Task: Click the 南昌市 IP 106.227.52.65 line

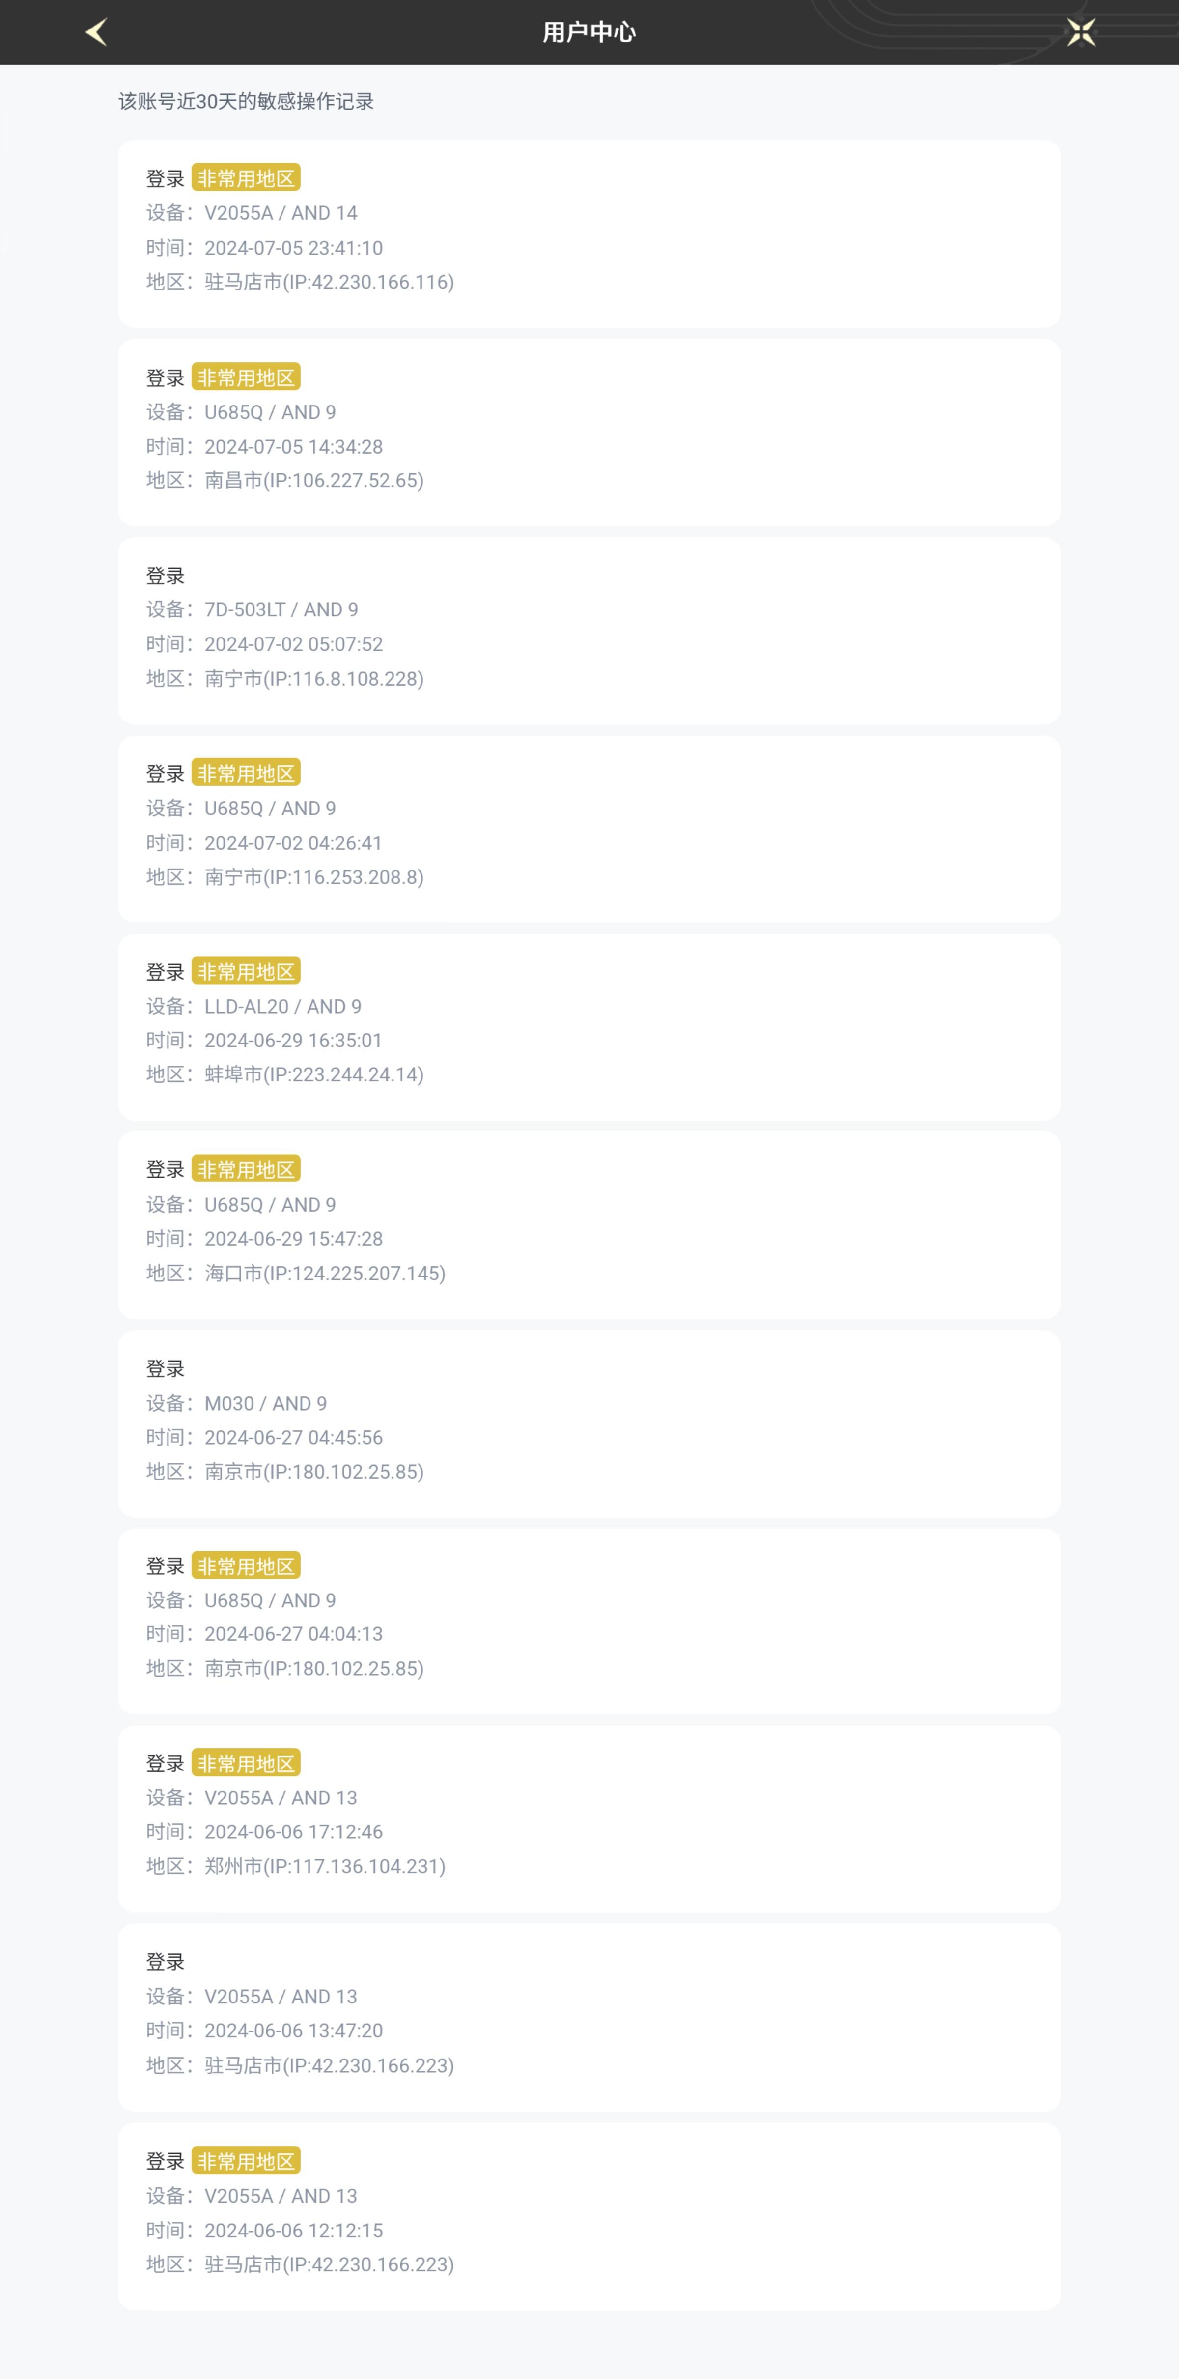Action: pyautogui.click(x=284, y=480)
